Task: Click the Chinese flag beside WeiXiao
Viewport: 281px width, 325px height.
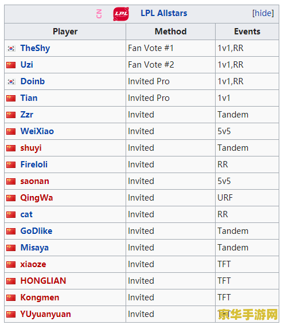Action: pyautogui.click(x=11, y=131)
